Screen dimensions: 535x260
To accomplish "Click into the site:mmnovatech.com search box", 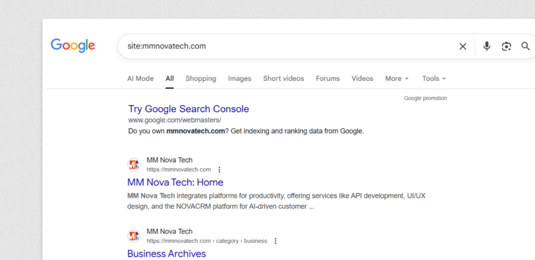I will click(x=287, y=46).
